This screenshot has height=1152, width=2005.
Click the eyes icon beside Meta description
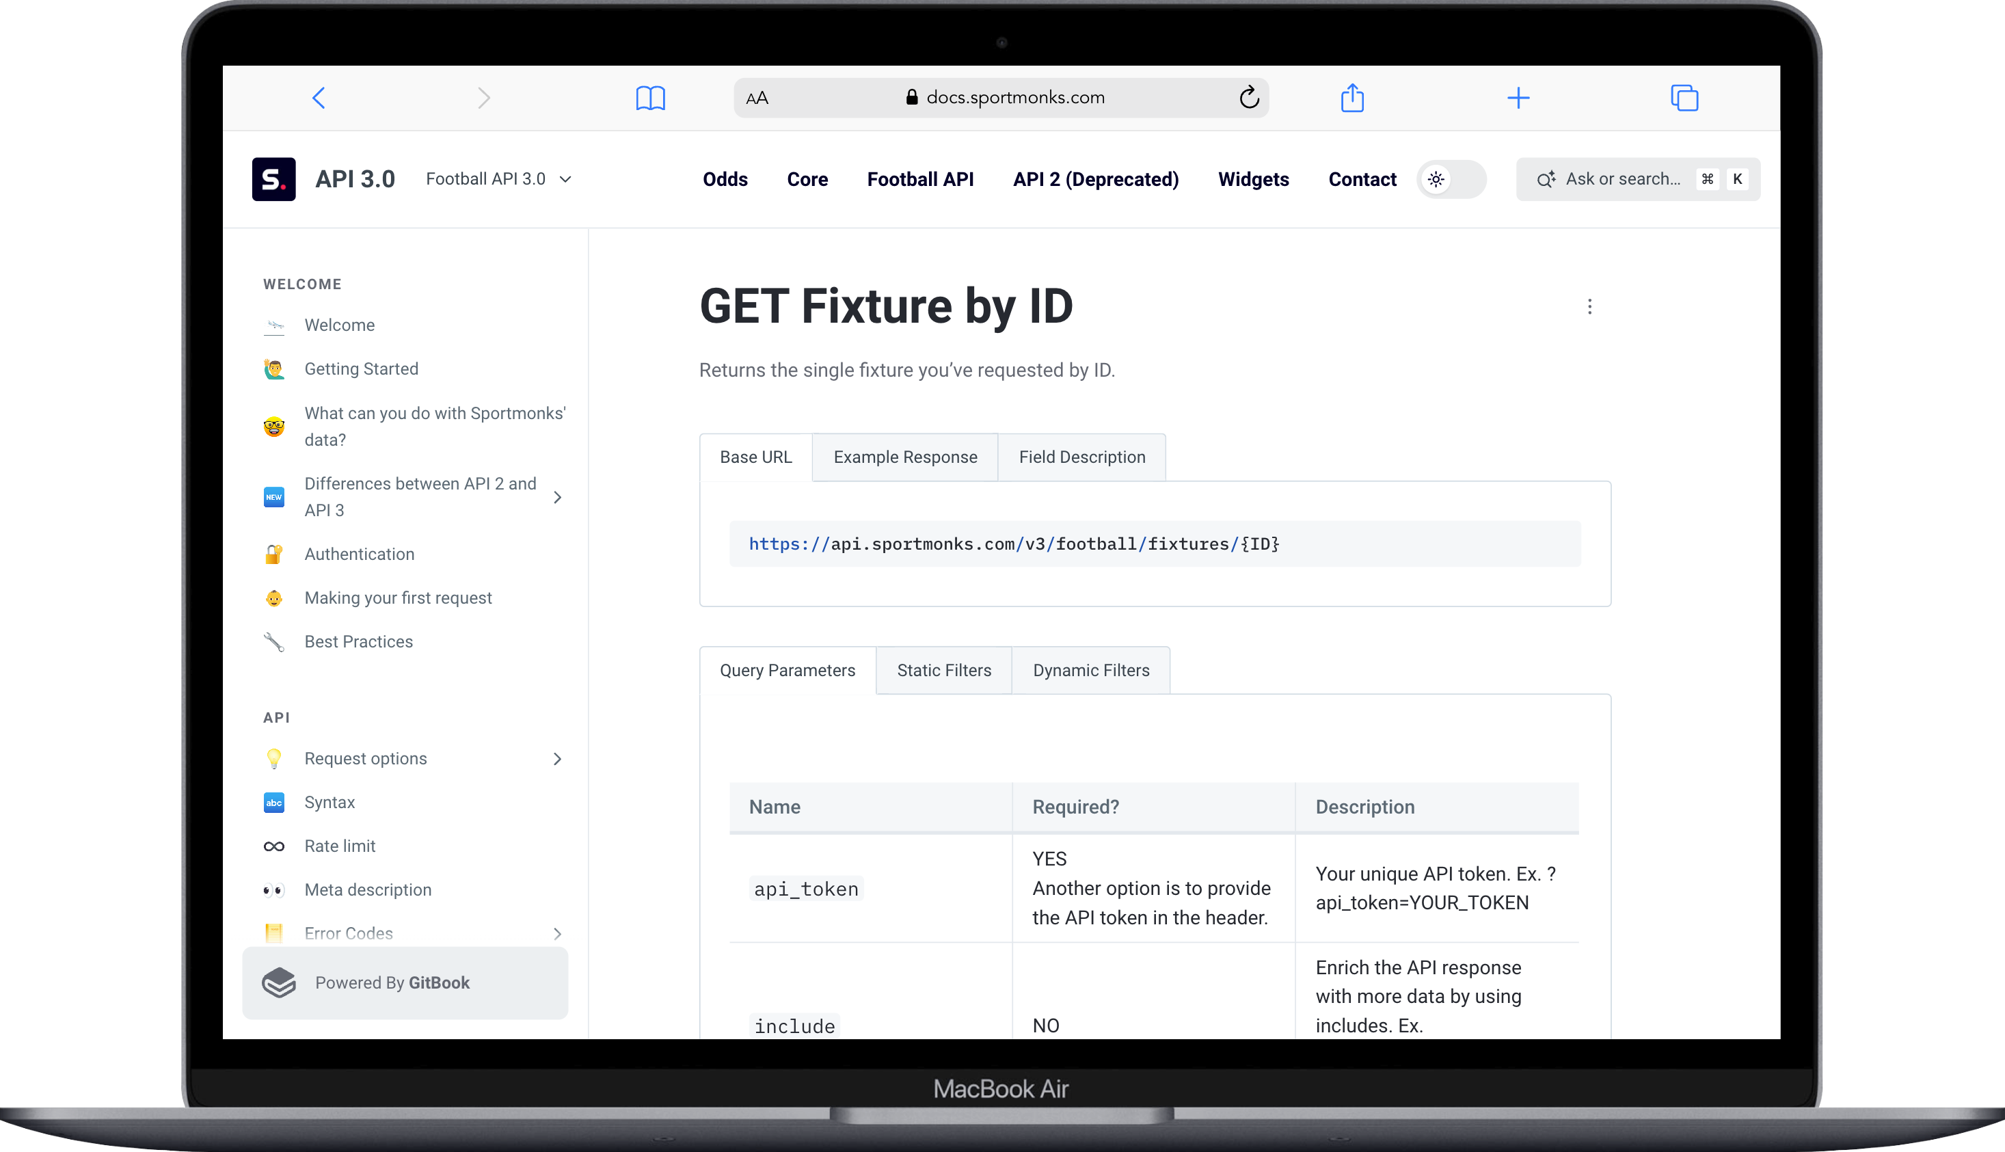(273, 890)
